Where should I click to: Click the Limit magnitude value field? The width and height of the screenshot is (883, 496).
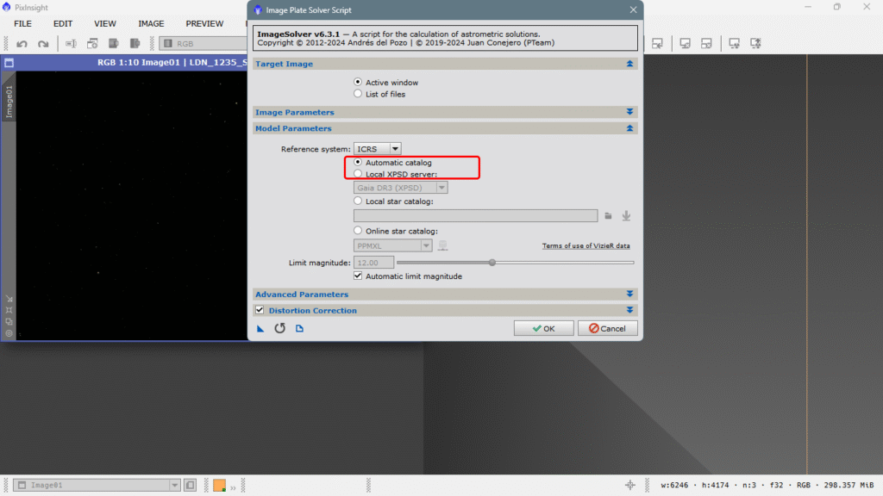click(x=373, y=263)
